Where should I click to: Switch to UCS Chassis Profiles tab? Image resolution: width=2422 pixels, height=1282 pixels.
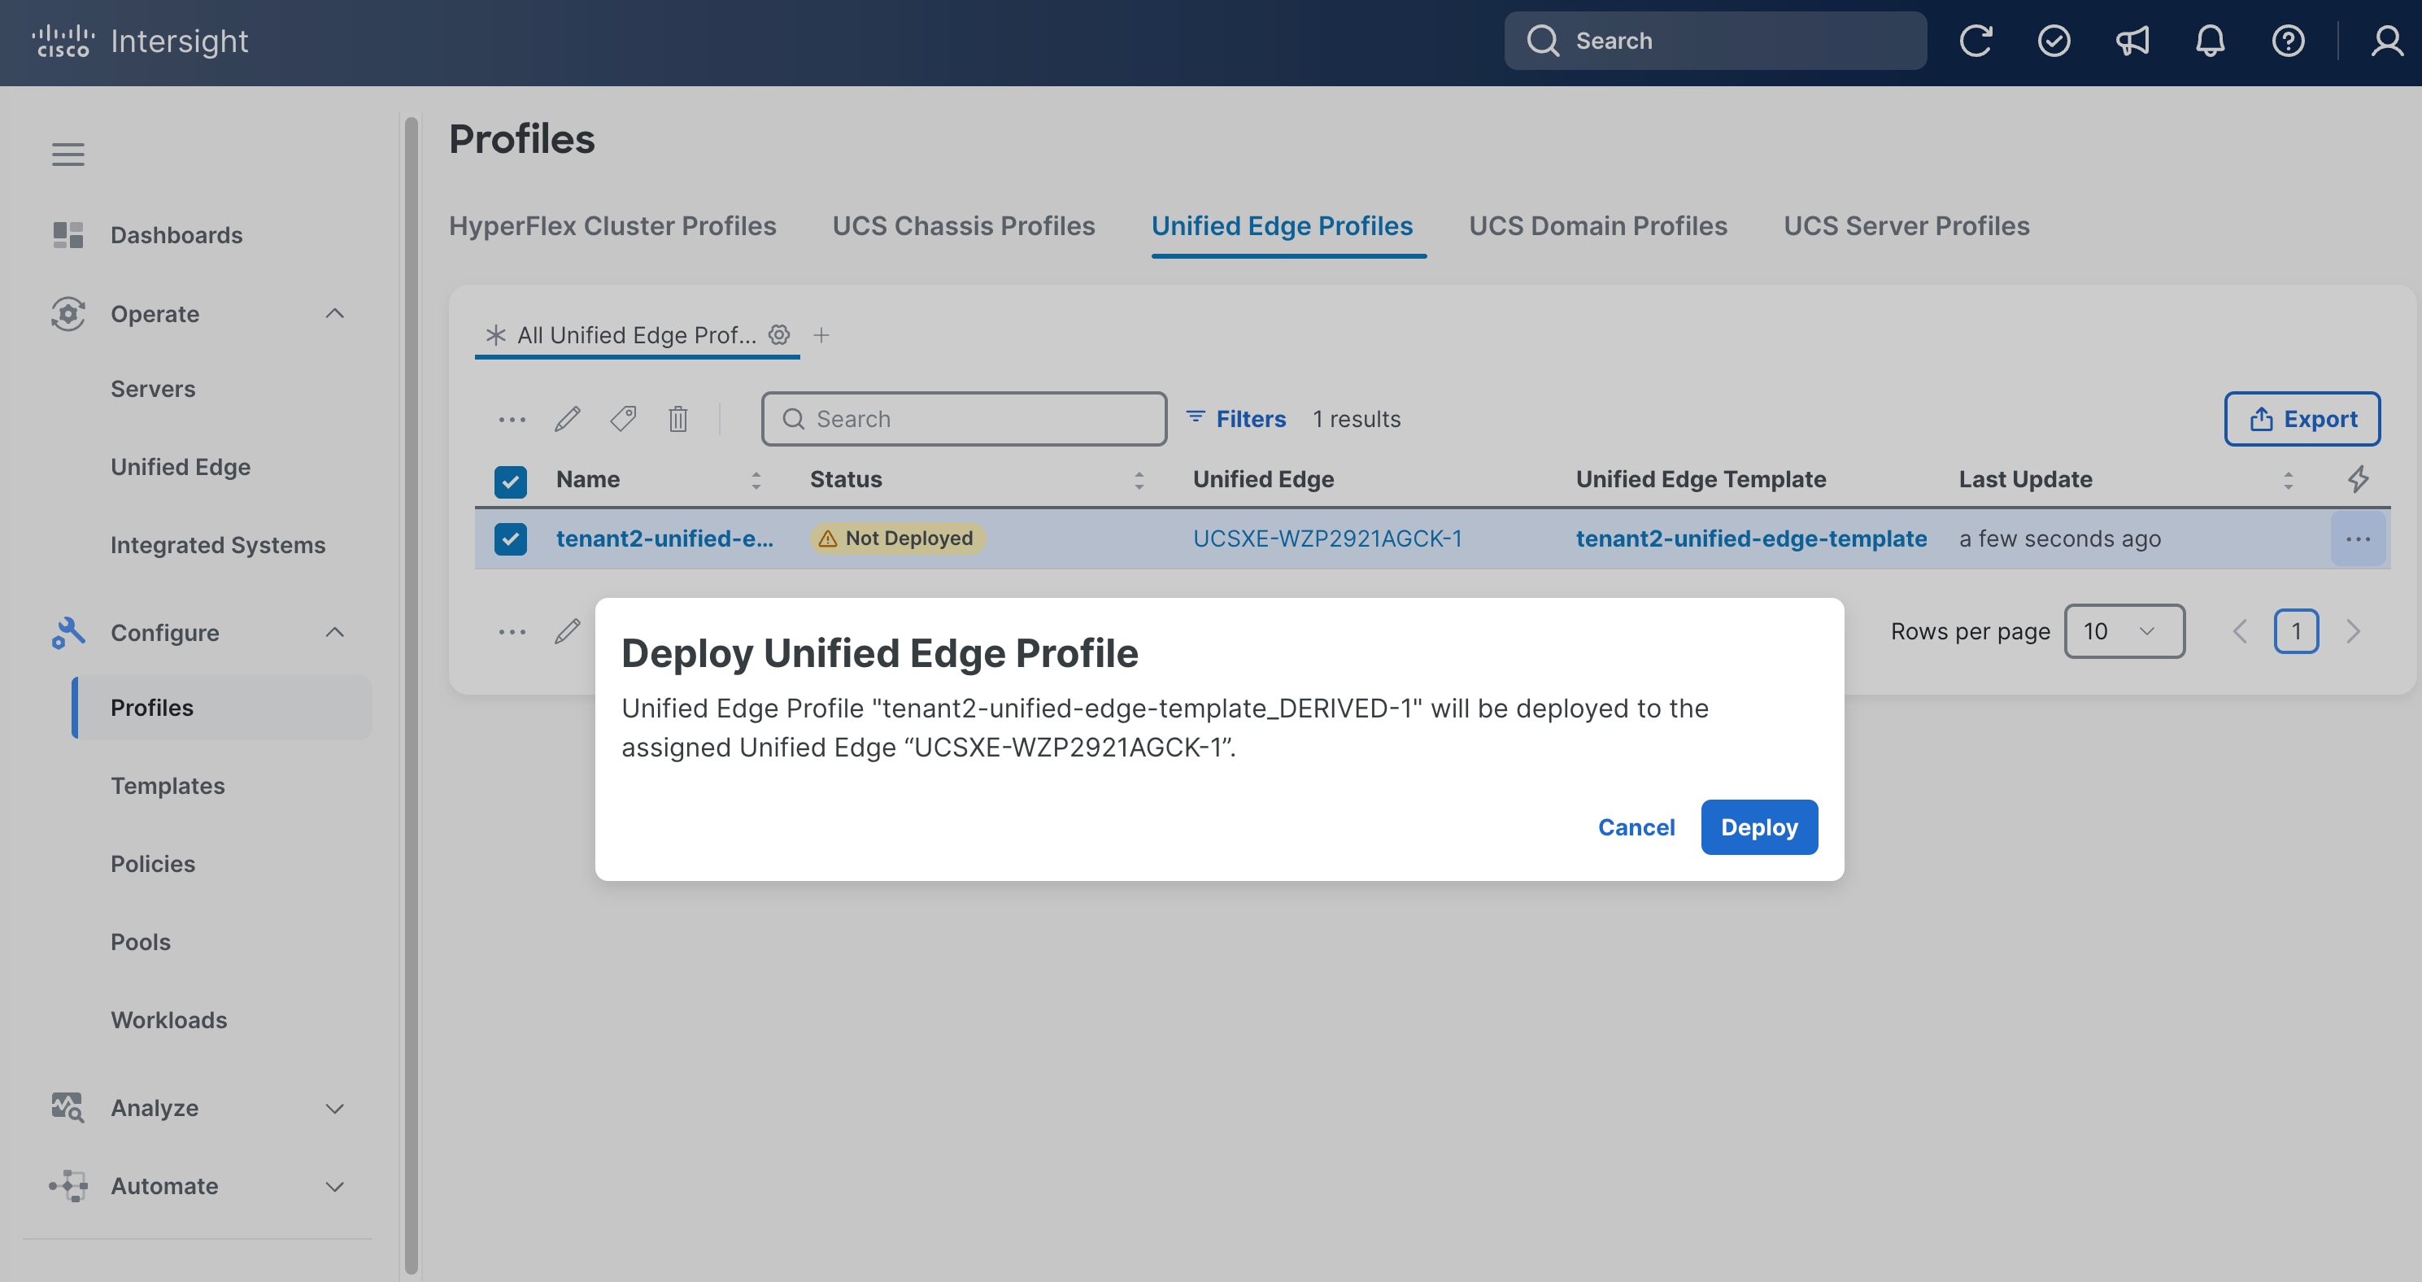click(x=964, y=227)
